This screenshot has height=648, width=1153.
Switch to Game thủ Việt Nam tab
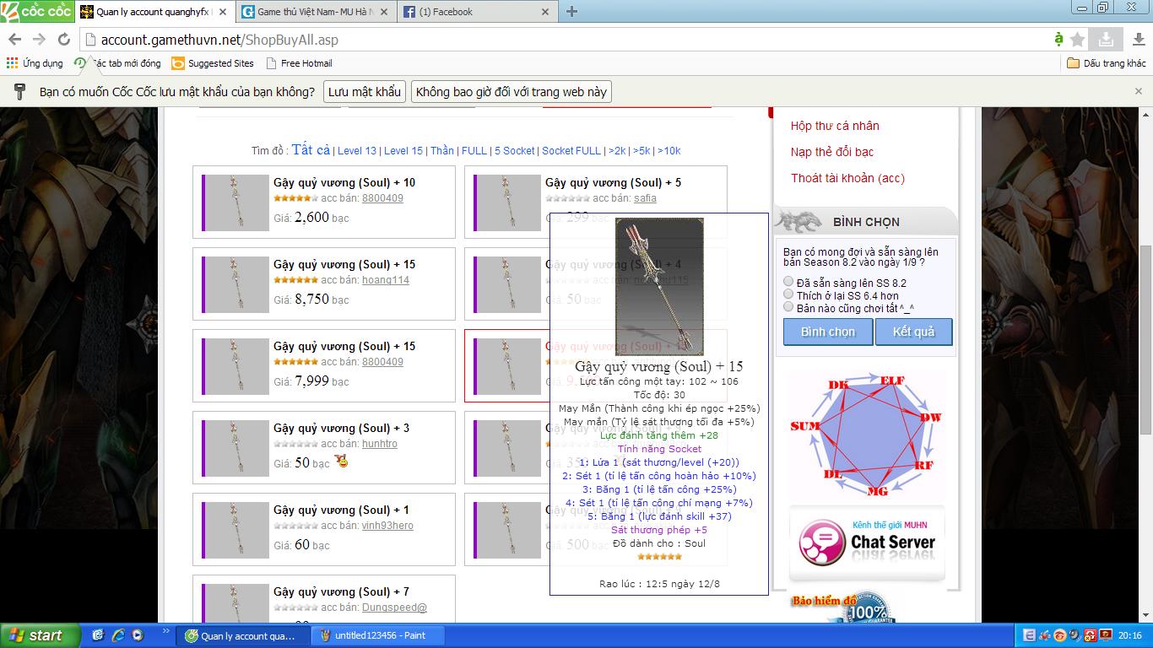click(x=315, y=12)
